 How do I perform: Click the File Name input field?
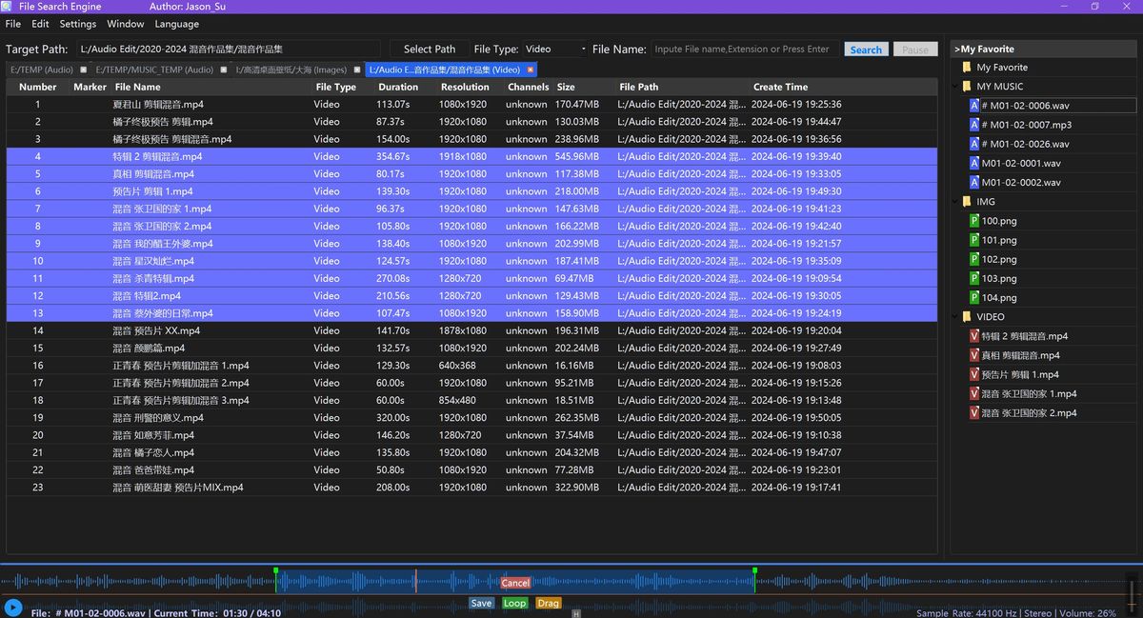[743, 48]
